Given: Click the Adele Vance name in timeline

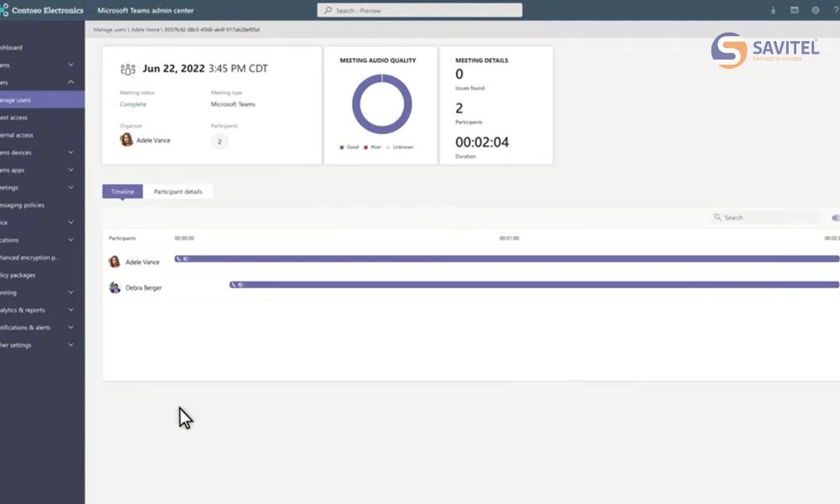Looking at the screenshot, I should tap(143, 262).
